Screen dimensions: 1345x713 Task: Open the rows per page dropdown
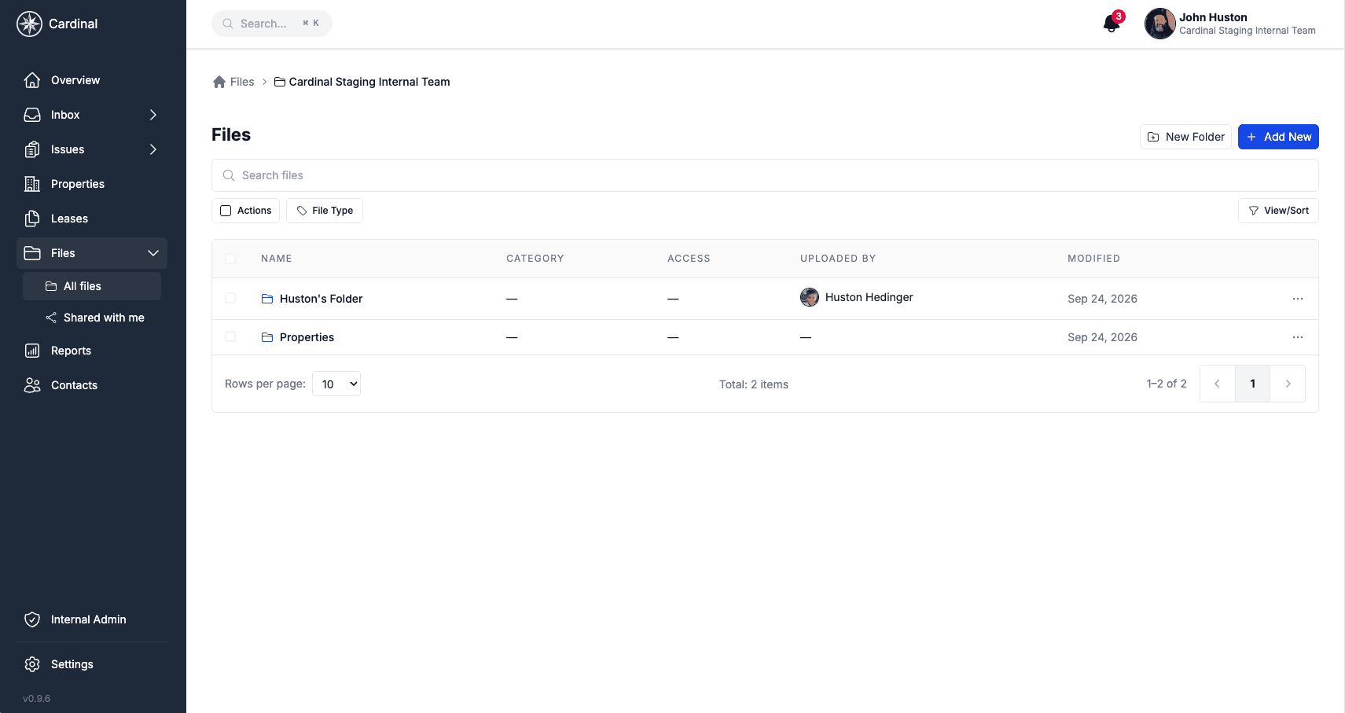(x=336, y=384)
